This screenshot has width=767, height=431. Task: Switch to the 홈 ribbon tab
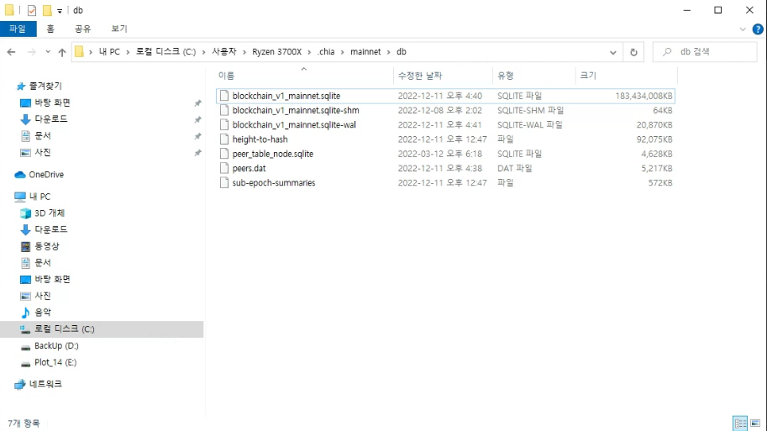50,29
